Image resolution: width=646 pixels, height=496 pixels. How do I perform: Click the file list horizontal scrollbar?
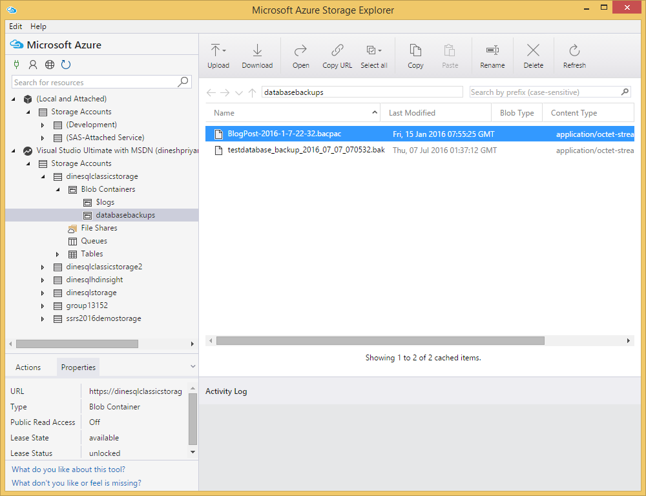[x=380, y=341]
